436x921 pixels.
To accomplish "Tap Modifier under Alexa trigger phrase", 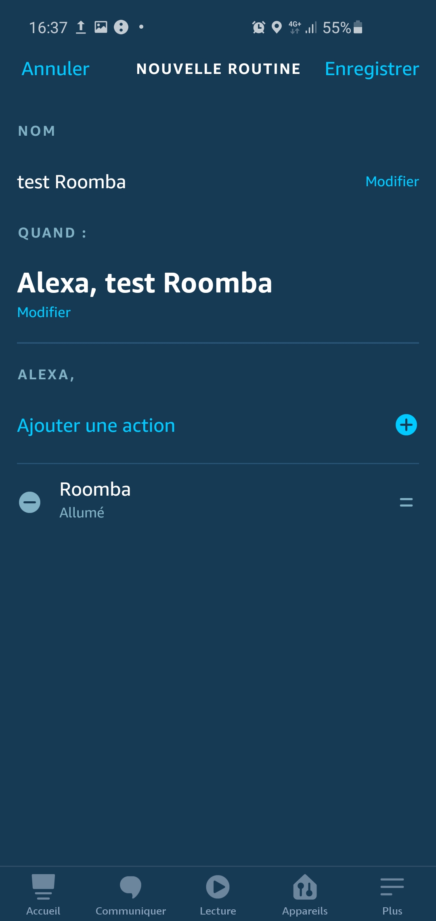I will (x=44, y=312).
